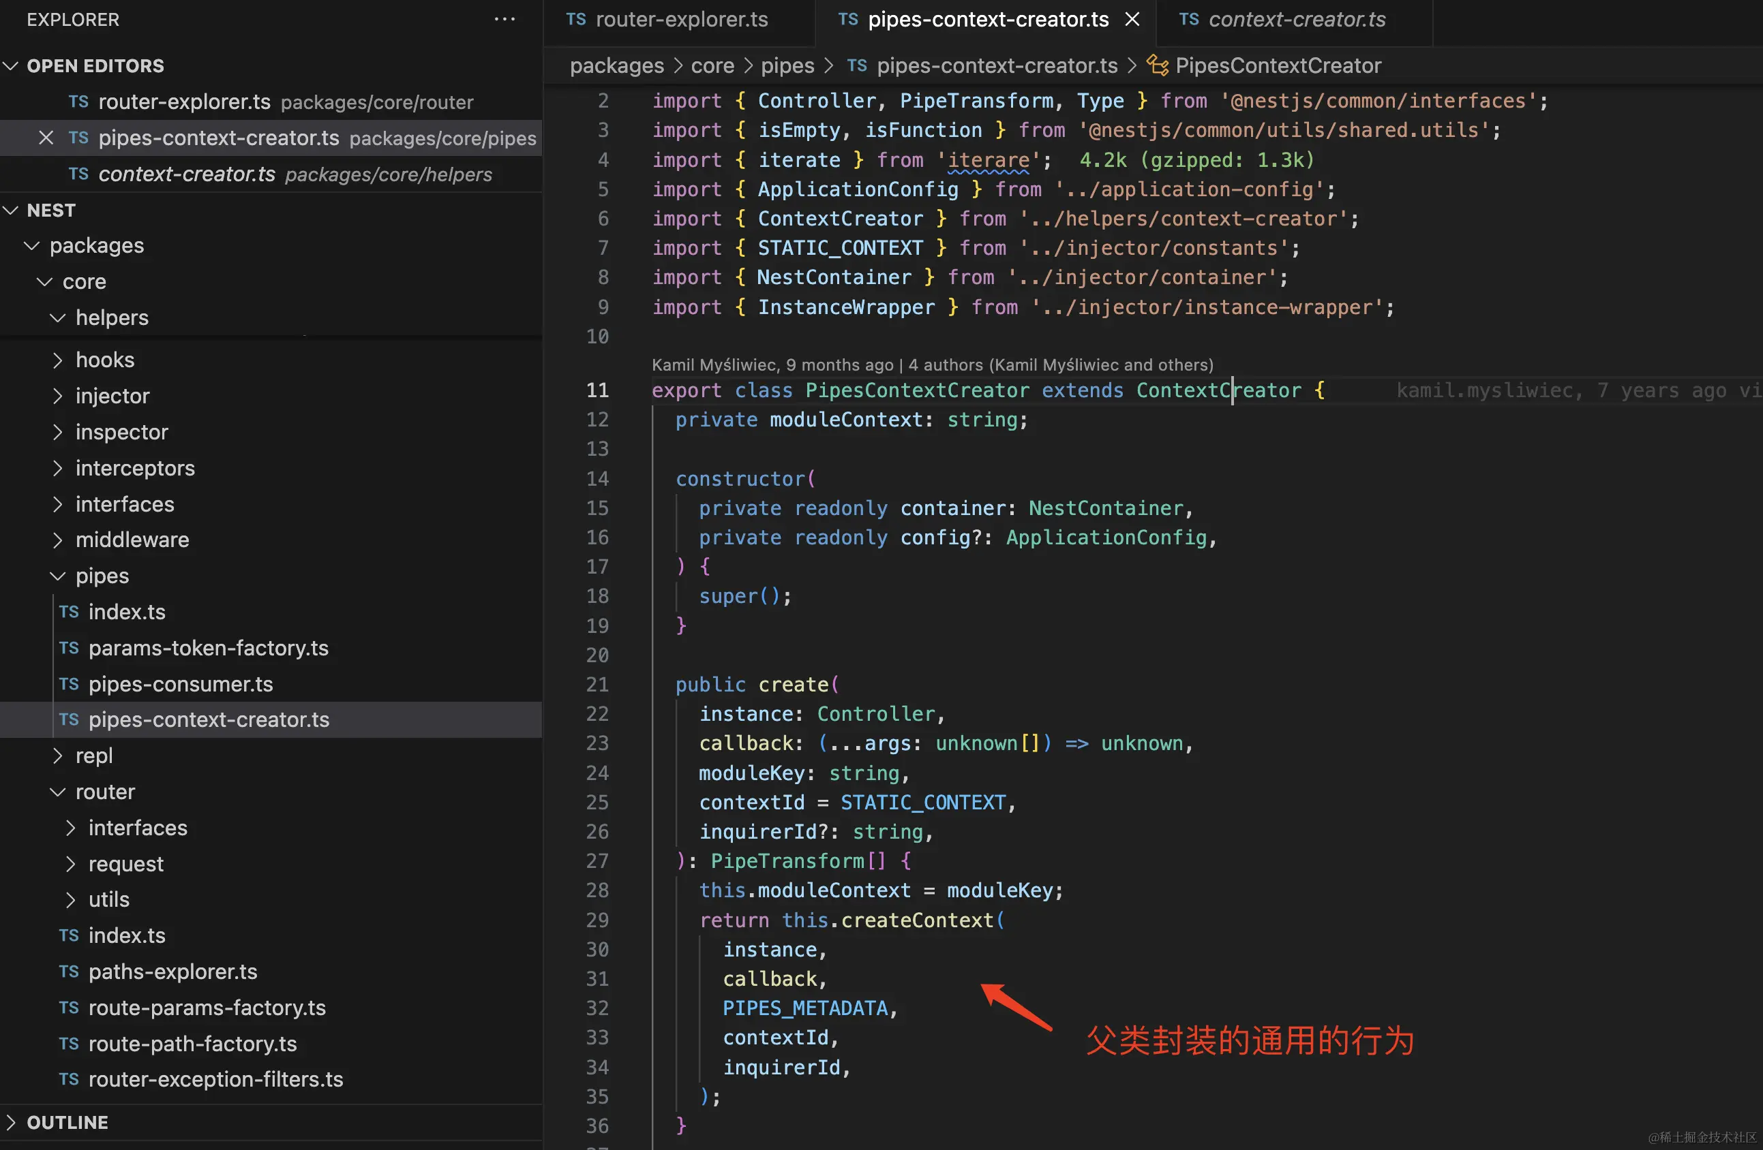The image size is (1763, 1150).
Task: Expand the repl folder
Action: [58, 756]
